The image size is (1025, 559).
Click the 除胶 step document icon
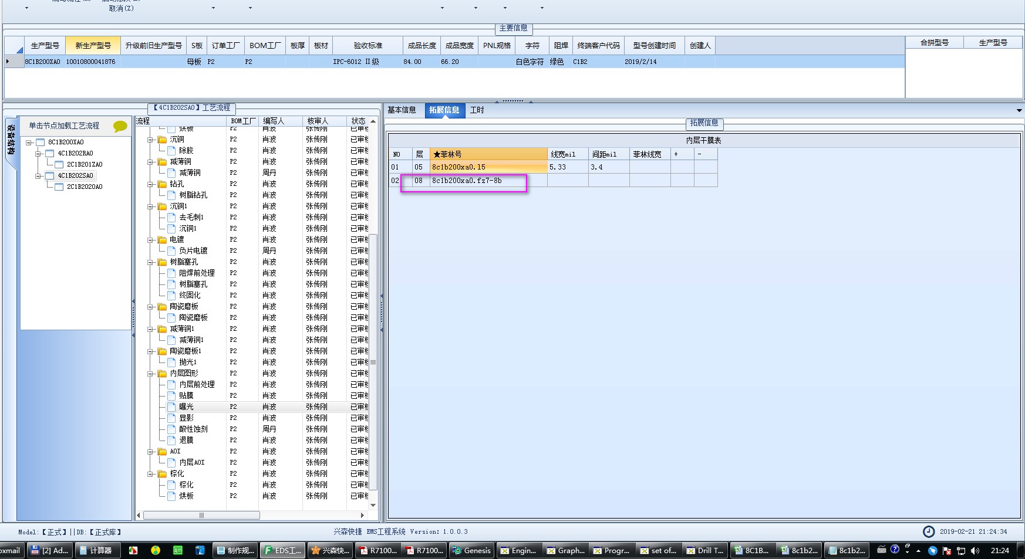point(171,151)
